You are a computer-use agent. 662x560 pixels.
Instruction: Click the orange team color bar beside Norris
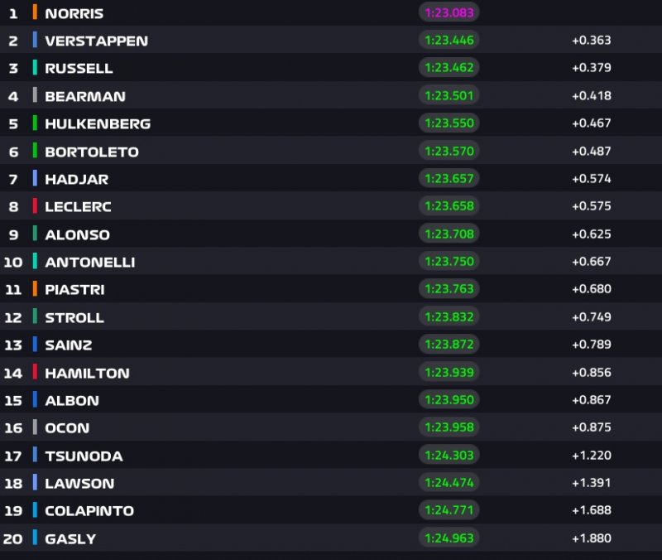click(35, 12)
